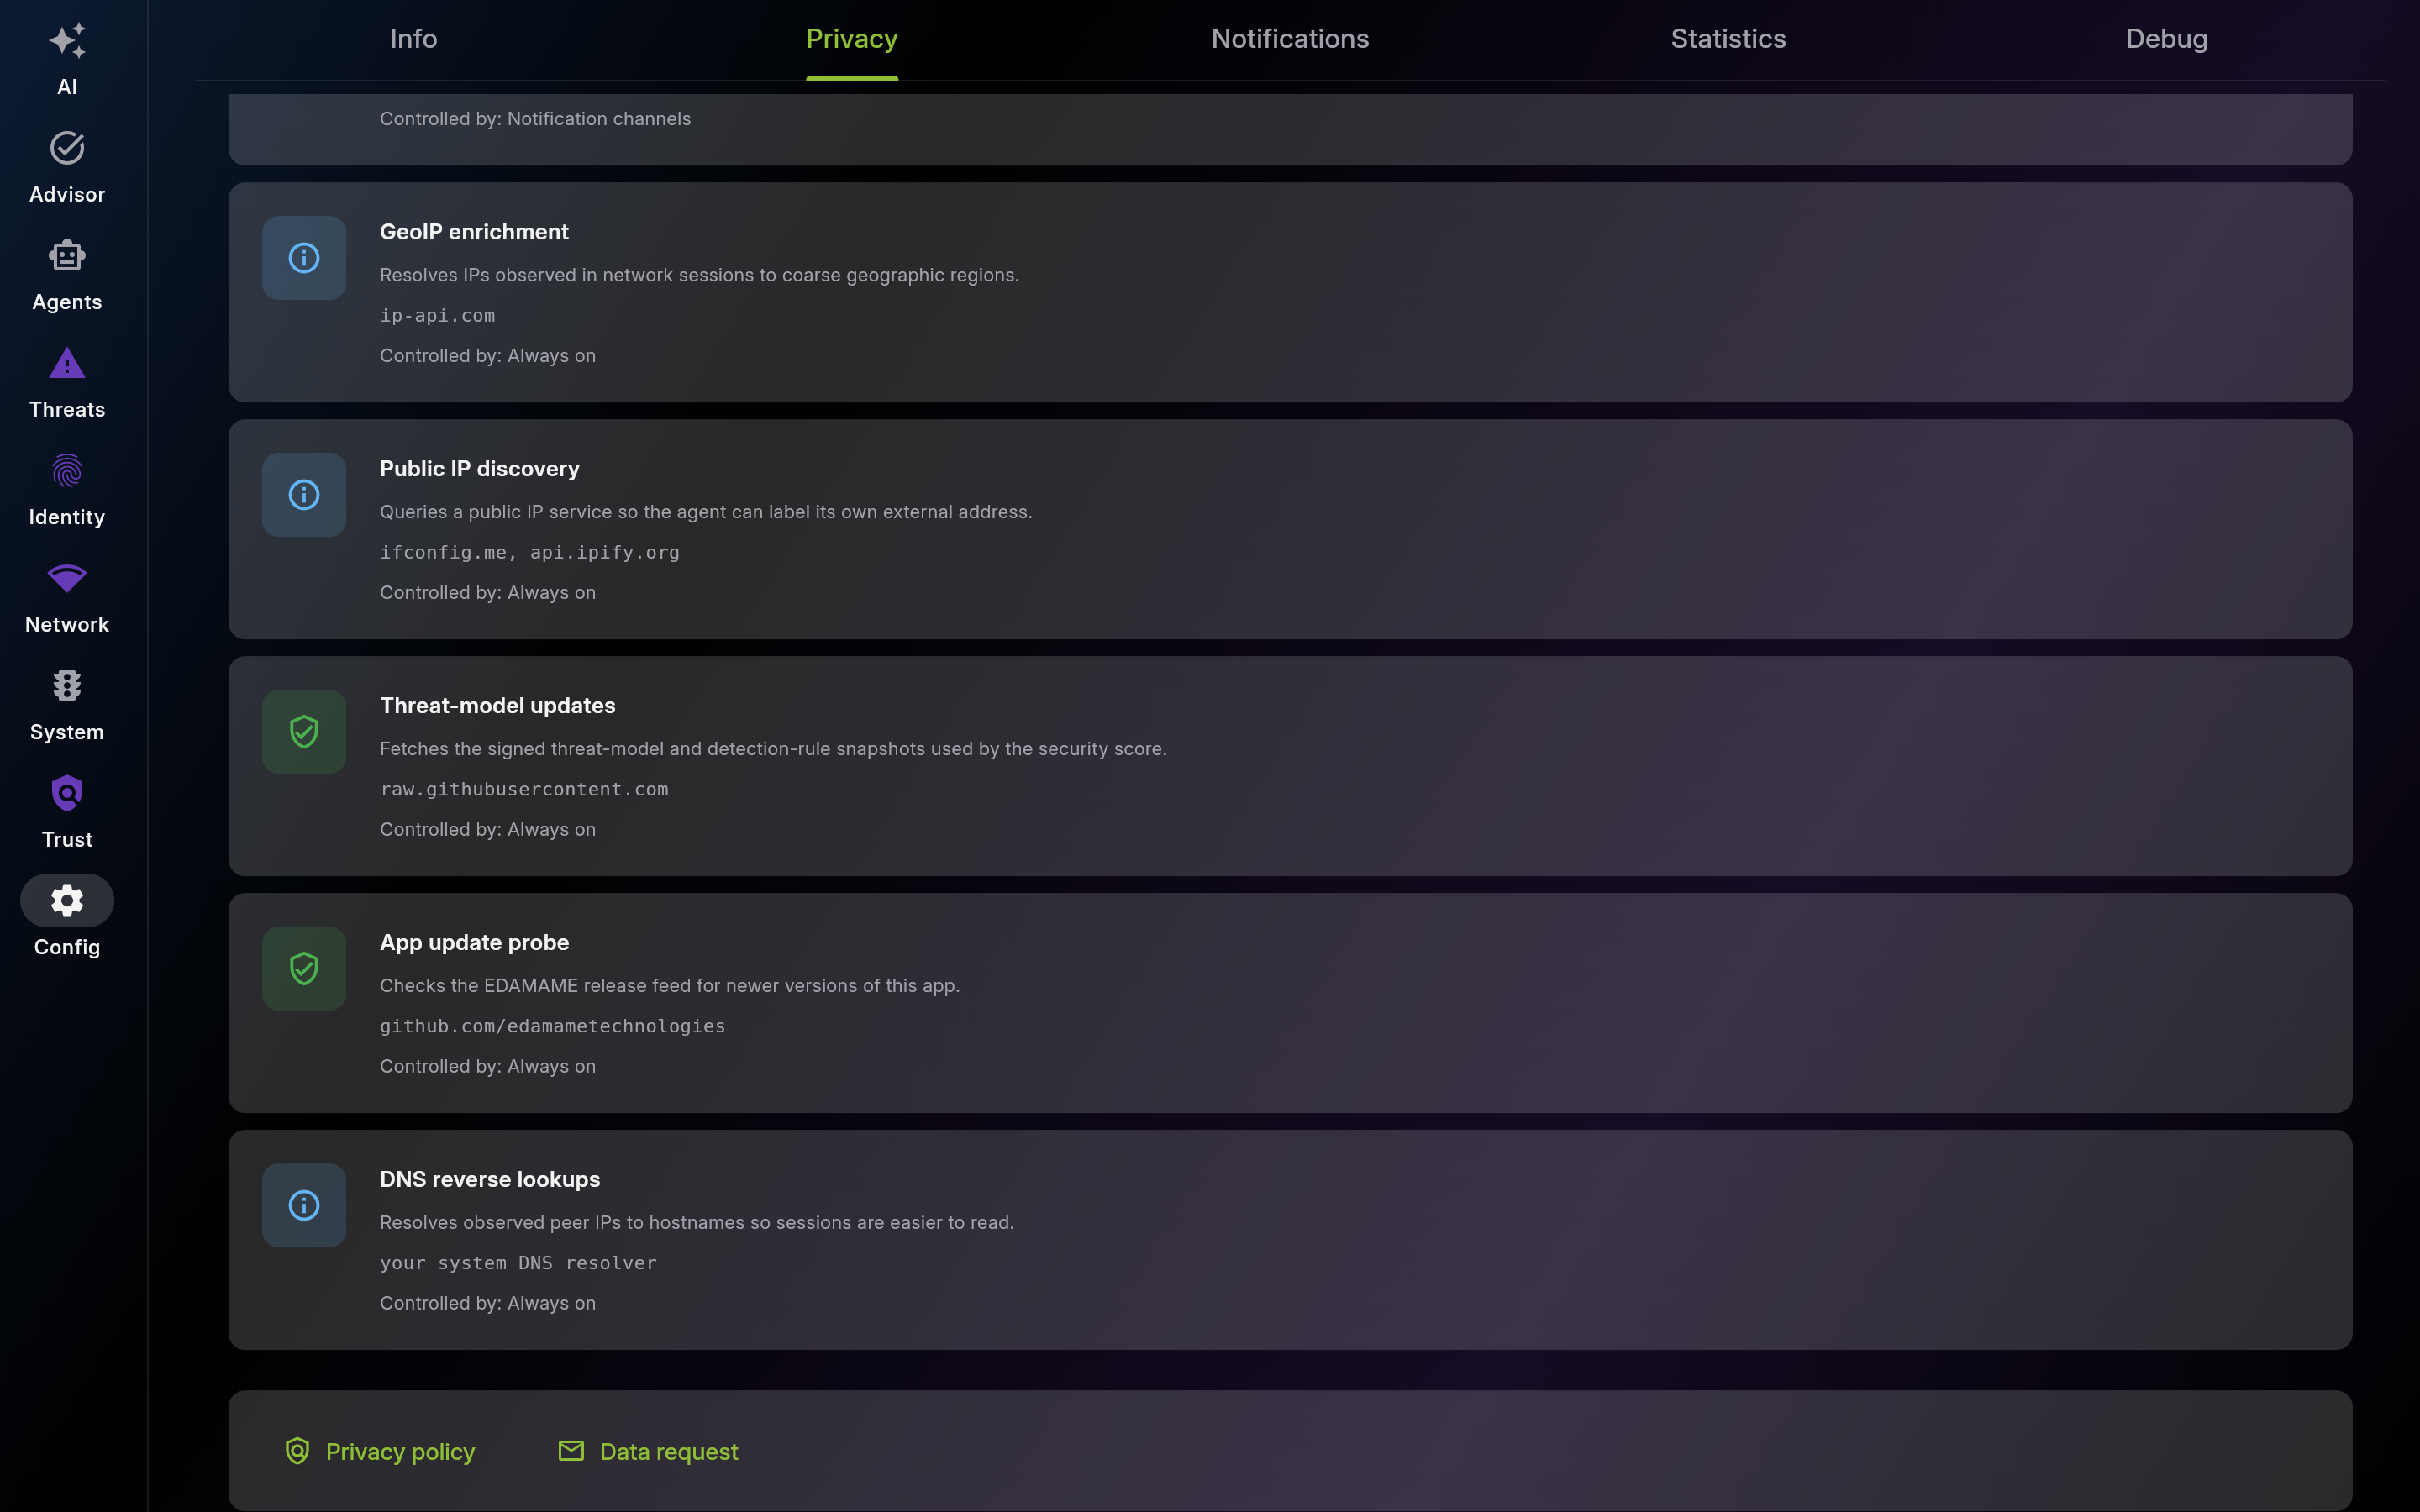Open the Agents robot icon
2420x1512 pixels.
[67, 256]
